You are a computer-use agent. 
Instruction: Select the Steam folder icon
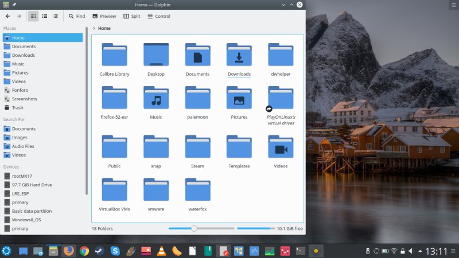pos(197,148)
